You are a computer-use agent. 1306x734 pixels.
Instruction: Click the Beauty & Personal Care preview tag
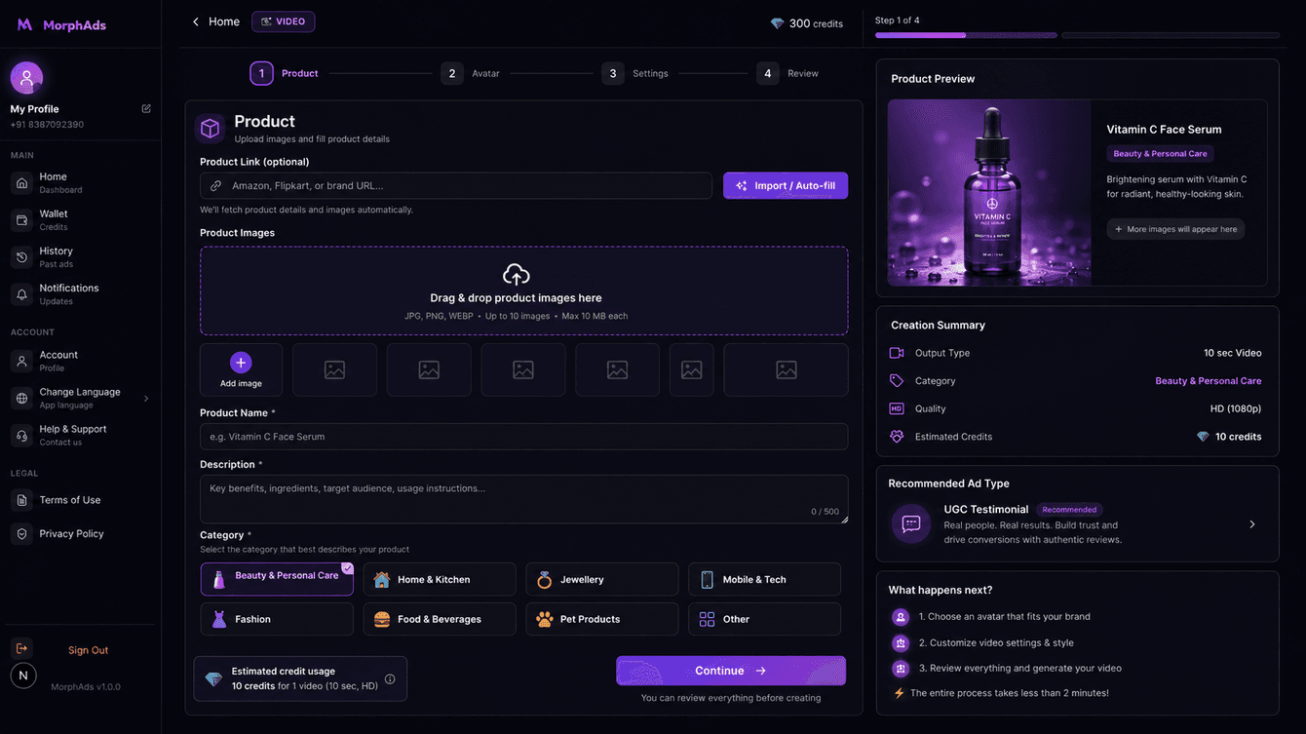(x=1160, y=153)
